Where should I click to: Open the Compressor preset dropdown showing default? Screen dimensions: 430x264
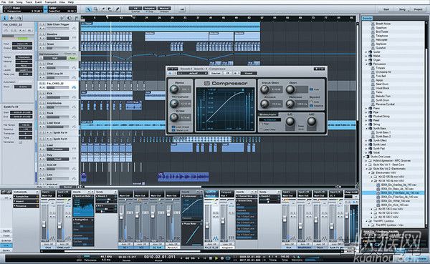coord(192,73)
